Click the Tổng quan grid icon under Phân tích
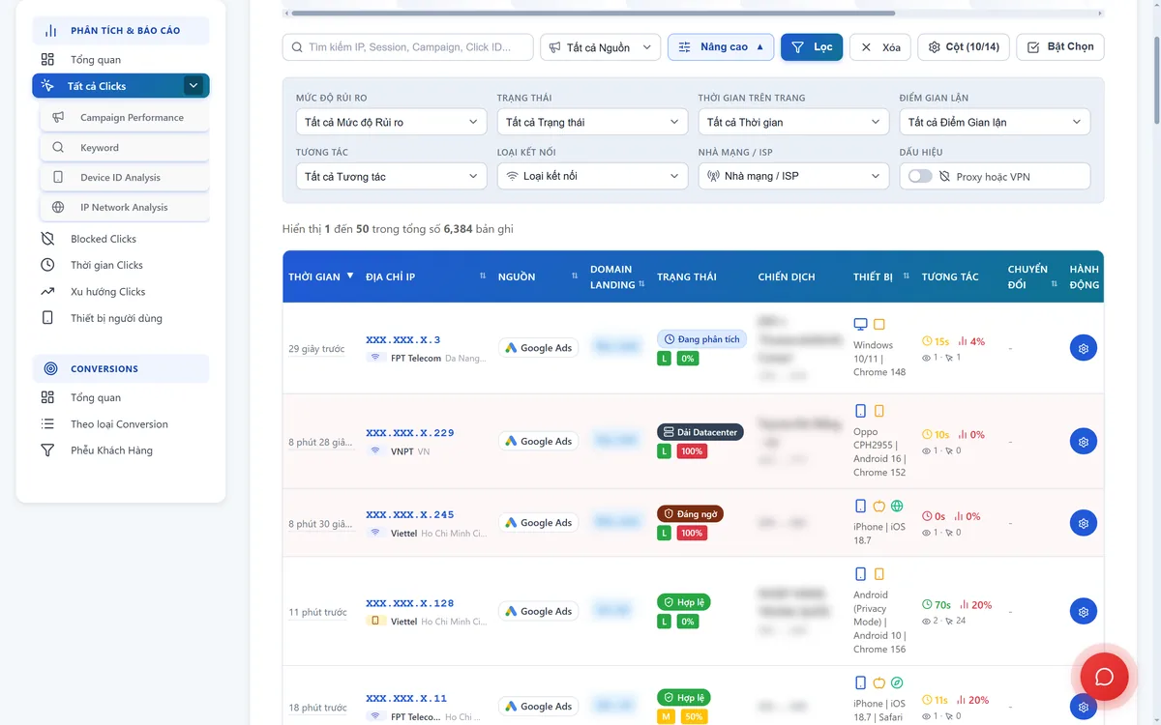1161x725 pixels. point(47,60)
